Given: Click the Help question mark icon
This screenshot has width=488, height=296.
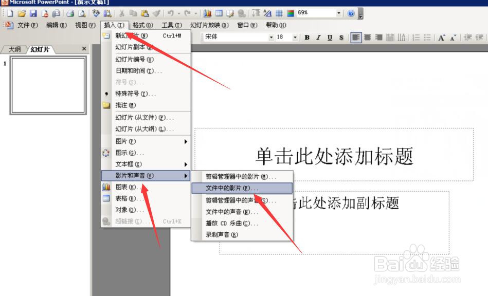Looking at the screenshot, I should click(x=351, y=13).
